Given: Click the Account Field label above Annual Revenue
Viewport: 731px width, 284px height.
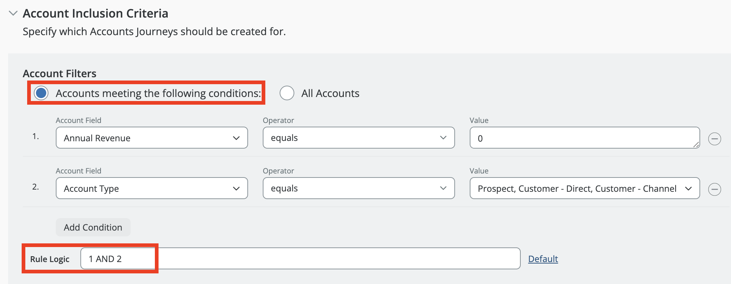Looking at the screenshot, I should [79, 120].
